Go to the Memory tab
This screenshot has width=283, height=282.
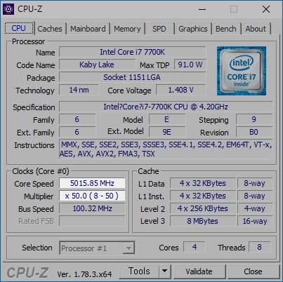pyautogui.click(x=127, y=29)
